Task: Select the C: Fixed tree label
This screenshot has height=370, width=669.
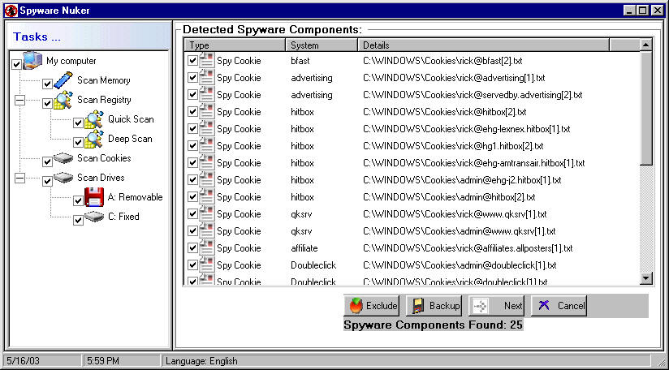Action: point(123,217)
